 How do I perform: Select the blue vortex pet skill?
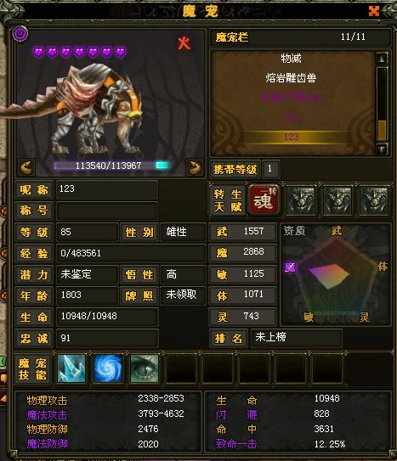(108, 368)
